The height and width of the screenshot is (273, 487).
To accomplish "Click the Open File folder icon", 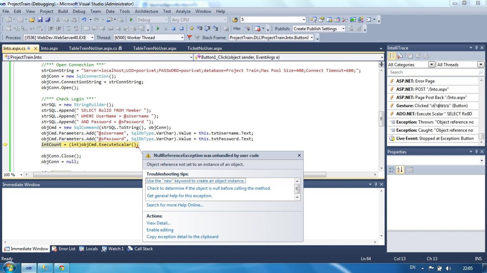I will click(32, 20).
